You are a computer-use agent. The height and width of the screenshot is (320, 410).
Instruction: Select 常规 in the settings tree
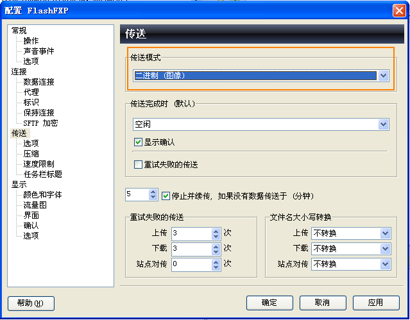tap(19, 31)
